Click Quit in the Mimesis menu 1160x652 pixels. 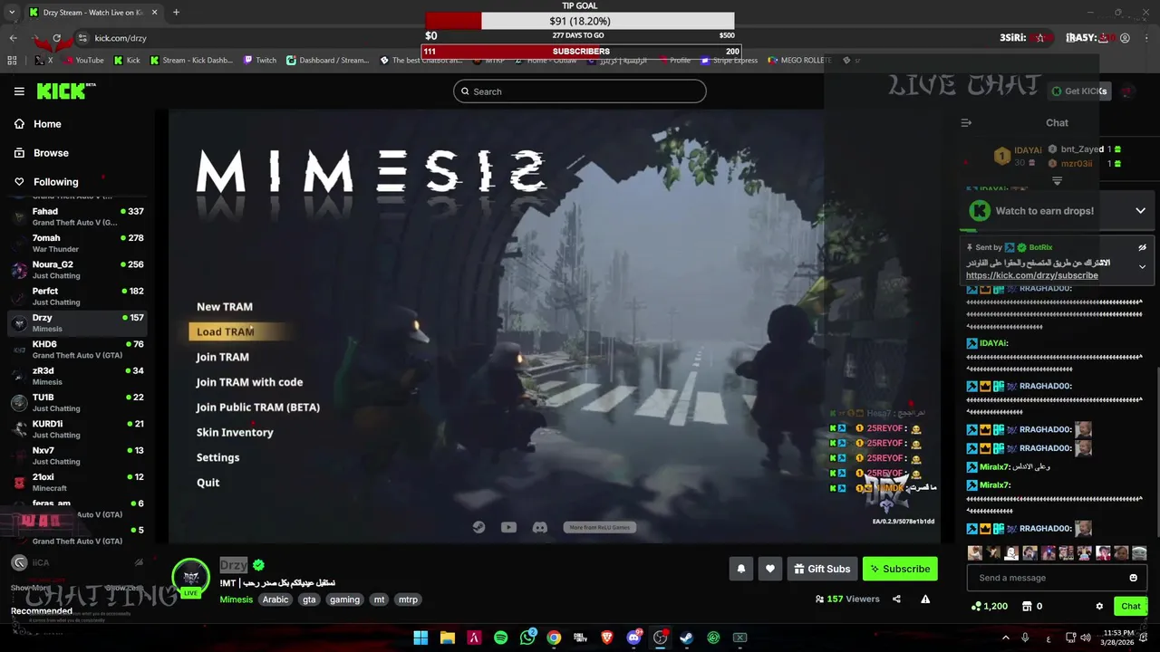click(x=208, y=483)
